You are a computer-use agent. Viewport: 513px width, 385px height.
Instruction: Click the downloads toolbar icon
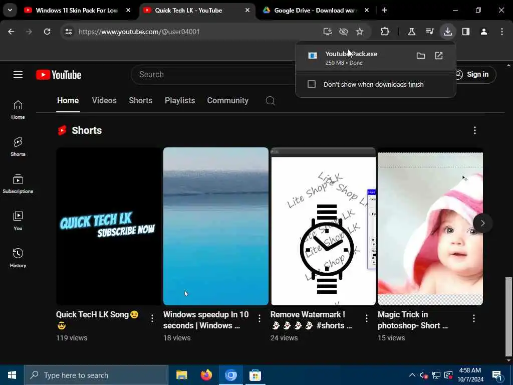447,32
